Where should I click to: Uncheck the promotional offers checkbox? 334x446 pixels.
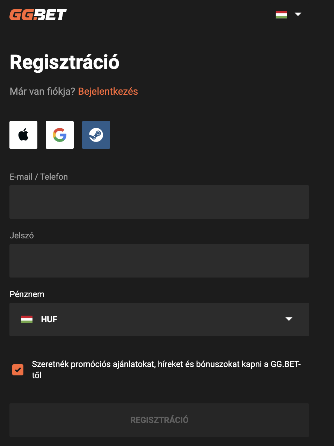(18, 369)
